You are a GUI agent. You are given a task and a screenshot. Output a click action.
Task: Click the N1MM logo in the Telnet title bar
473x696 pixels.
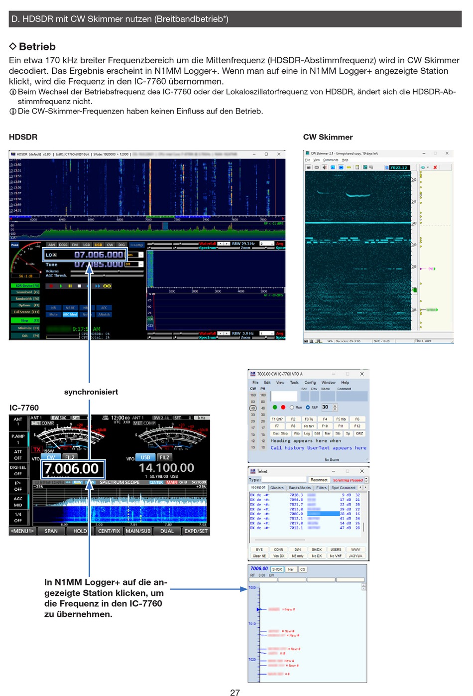click(x=252, y=471)
